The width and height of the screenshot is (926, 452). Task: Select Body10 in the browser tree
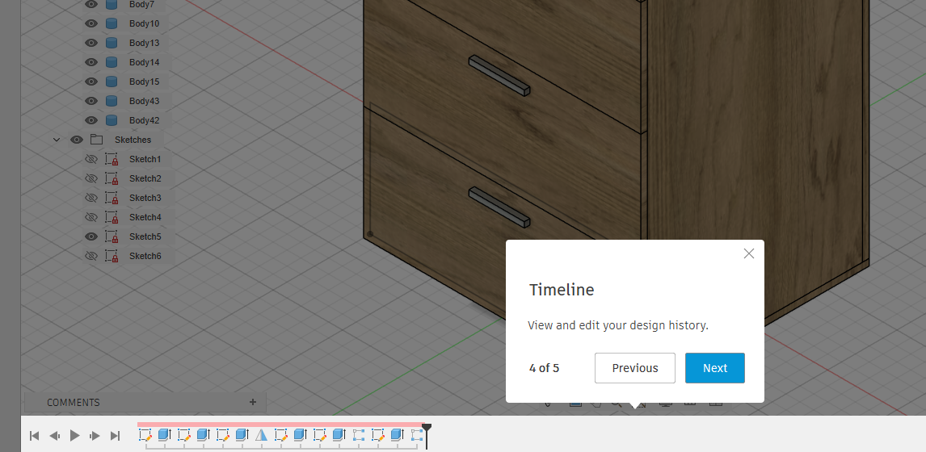(144, 23)
